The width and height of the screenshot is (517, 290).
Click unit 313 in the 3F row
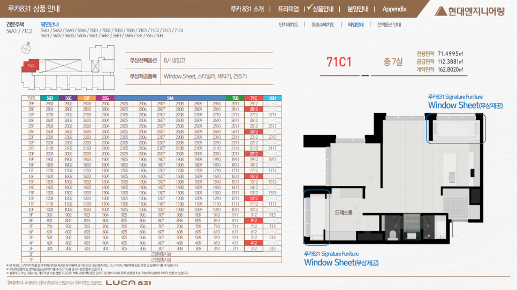click(272, 248)
